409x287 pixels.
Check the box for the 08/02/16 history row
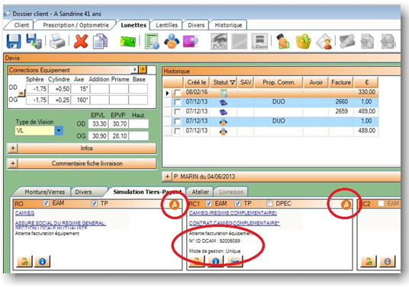pos(177,92)
